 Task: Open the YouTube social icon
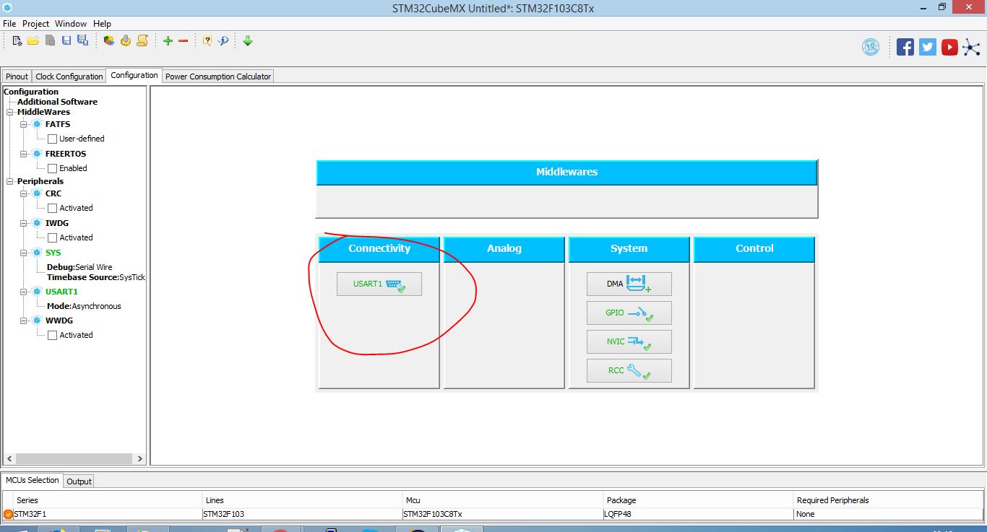click(x=949, y=47)
